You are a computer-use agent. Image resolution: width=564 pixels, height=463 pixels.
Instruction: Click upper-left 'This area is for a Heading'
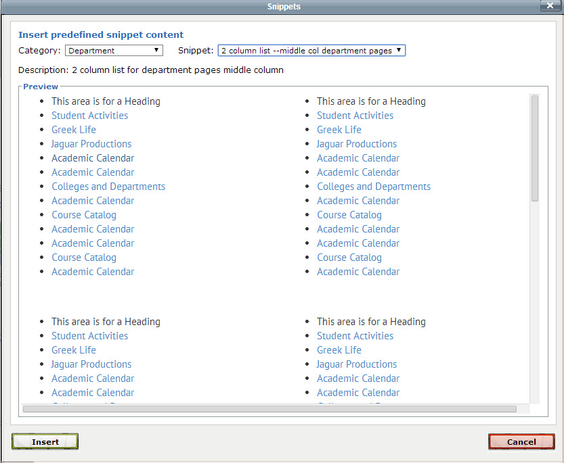[106, 101]
